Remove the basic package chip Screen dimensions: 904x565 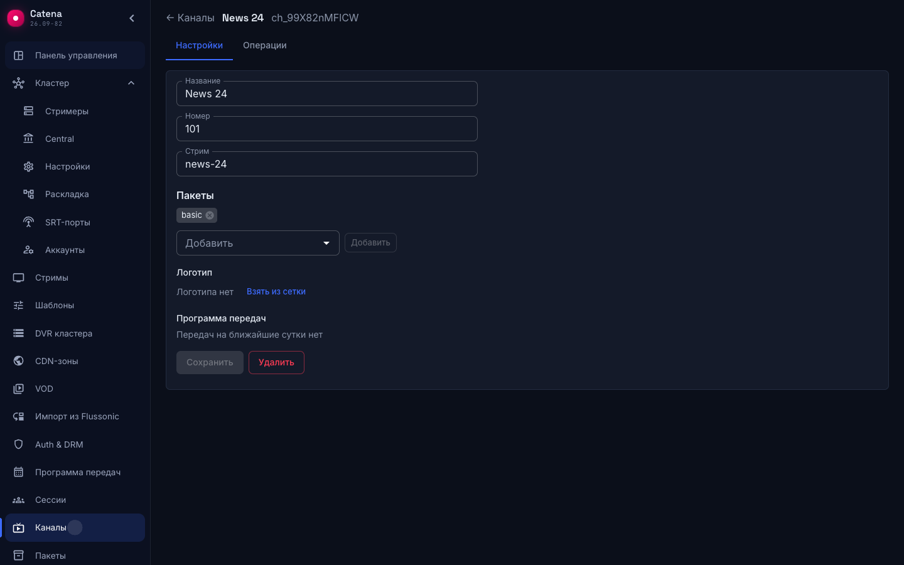pos(210,215)
